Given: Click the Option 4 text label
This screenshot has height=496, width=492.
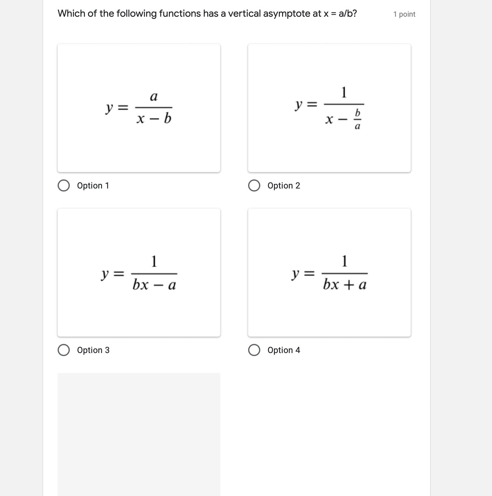Looking at the screenshot, I should pos(283,350).
